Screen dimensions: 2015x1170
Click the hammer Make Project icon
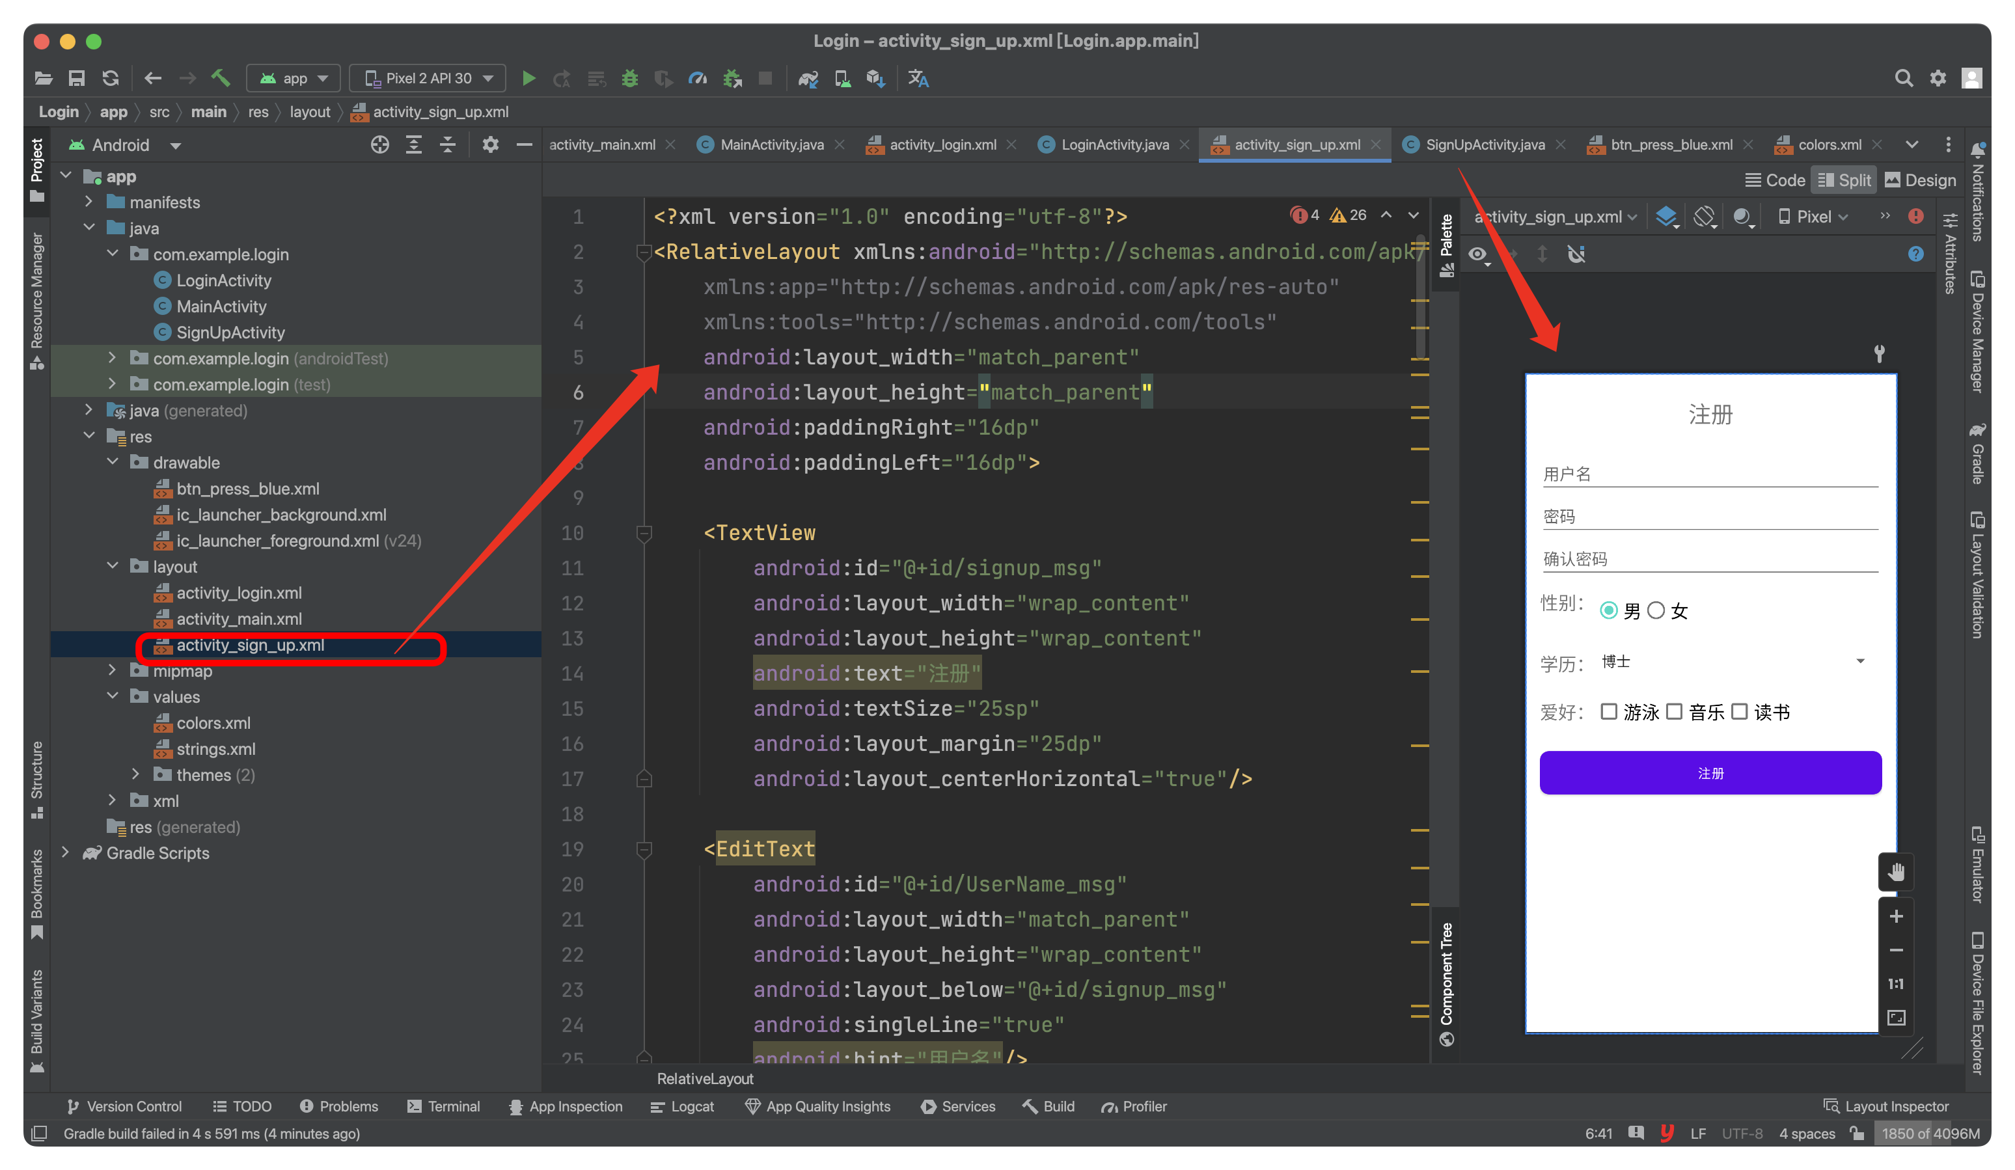click(x=221, y=78)
